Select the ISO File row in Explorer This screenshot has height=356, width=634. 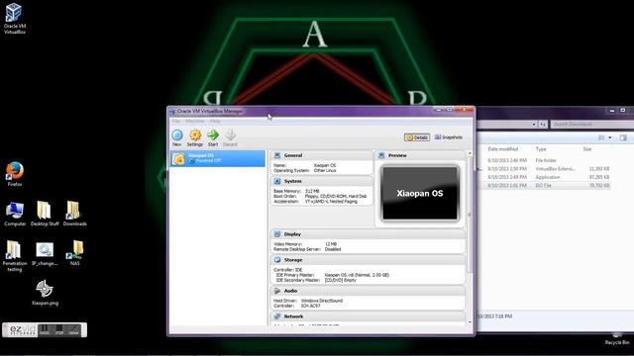[x=544, y=186]
